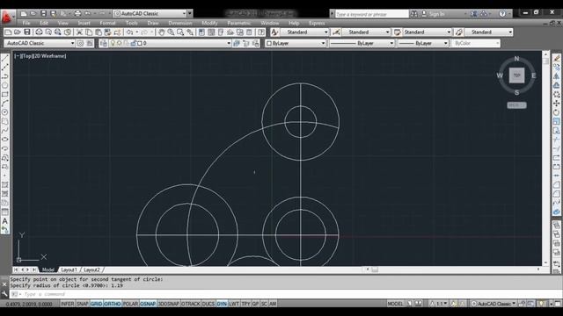
Task: Select the Zoom Realtime magnifier
Action: tap(171, 32)
